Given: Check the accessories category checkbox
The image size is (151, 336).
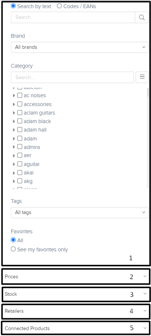Looking at the screenshot, I should (20, 104).
